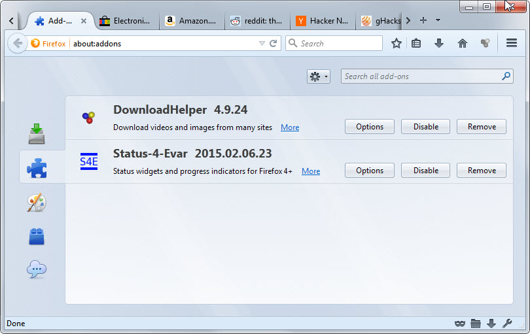Open the Services chat bubble sidebar category

click(37, 269)
